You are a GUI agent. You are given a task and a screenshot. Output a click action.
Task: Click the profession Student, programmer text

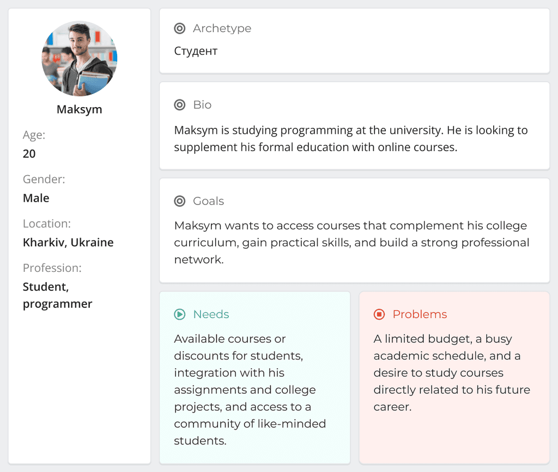[57, 295]
